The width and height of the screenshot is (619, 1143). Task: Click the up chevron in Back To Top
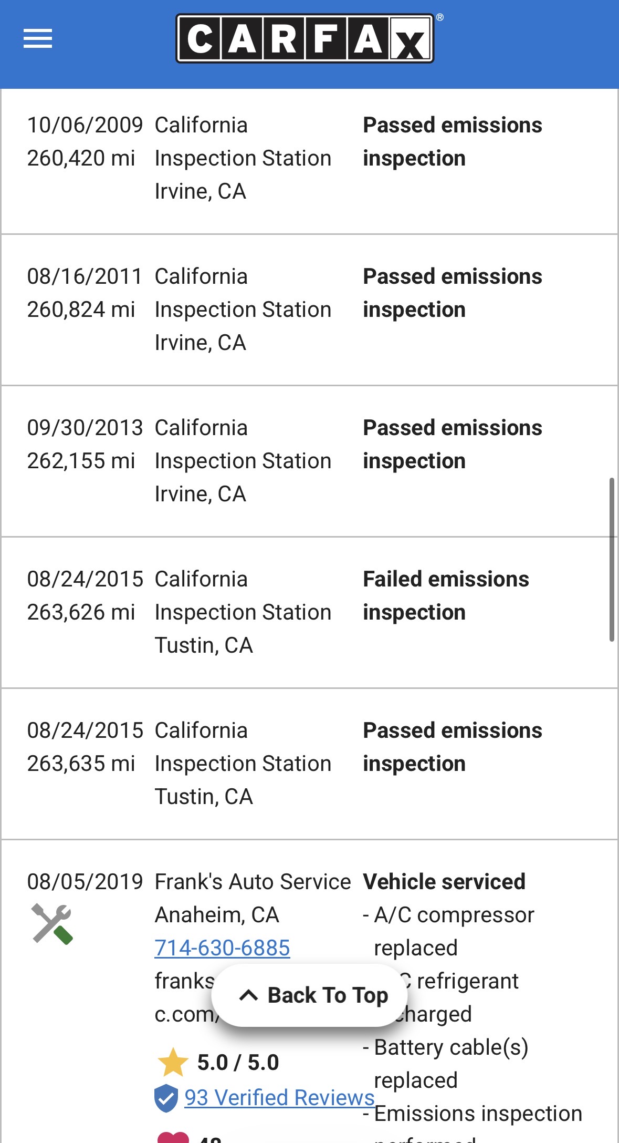coord(248,995)
